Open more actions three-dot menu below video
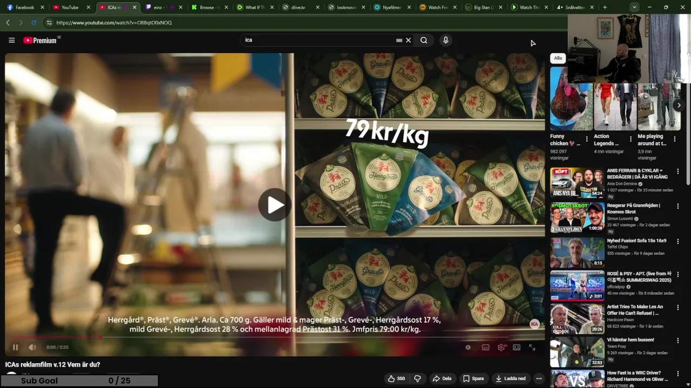Screen dimensions: 691x388 (x=539, y=378)
